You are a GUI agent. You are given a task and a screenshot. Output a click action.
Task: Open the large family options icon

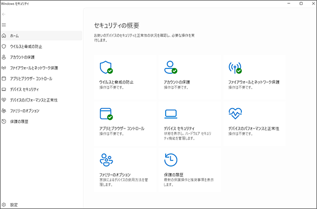(107, 160)
